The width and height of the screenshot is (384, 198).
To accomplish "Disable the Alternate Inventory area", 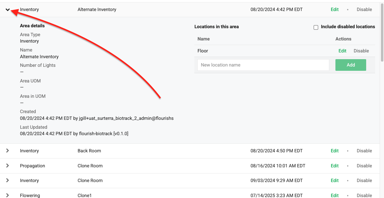I will click(364, 10).
